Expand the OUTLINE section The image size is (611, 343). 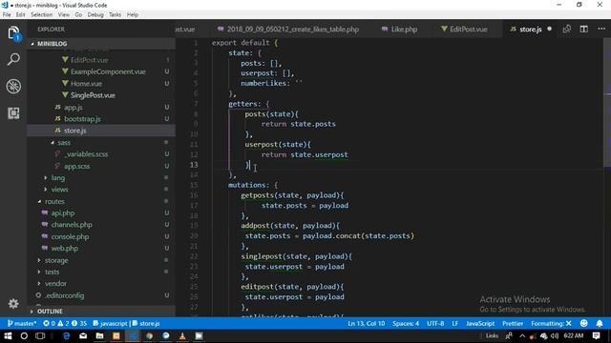(50, 312)
